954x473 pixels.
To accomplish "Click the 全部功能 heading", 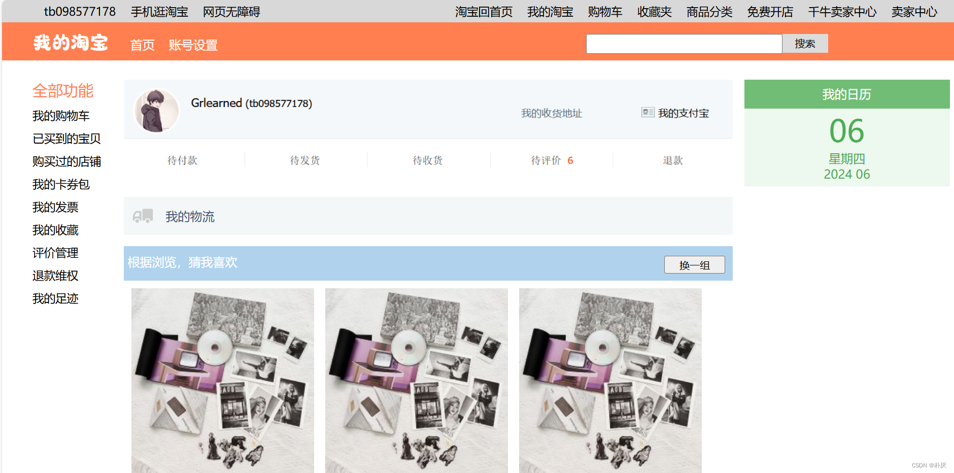I will 63,91.
